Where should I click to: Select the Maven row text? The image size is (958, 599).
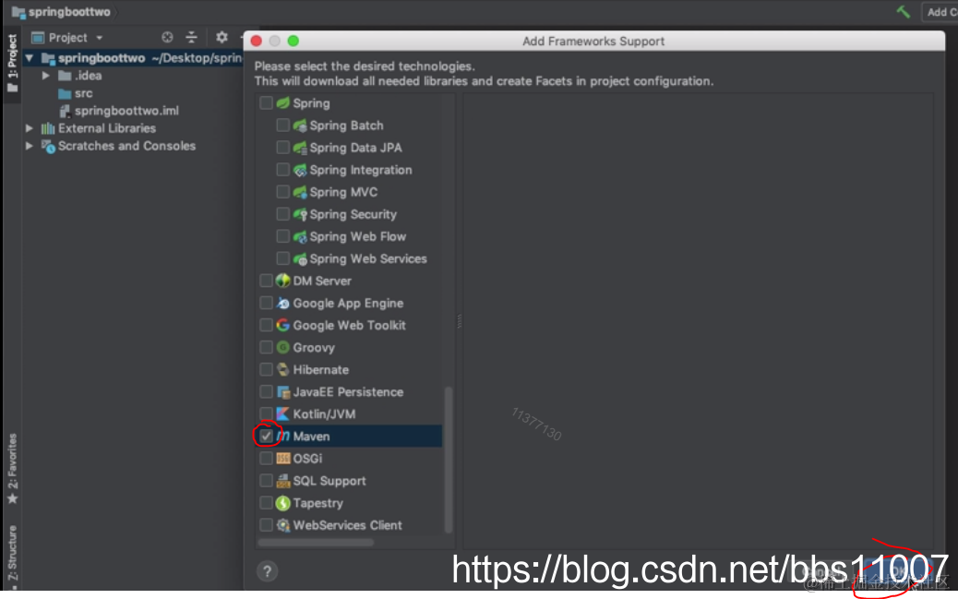pos(311,437)
